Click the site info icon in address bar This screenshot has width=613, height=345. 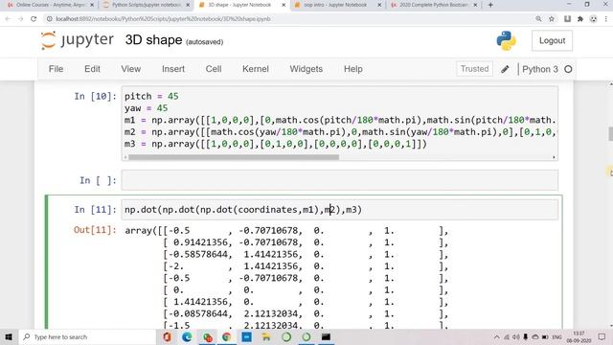tap(49, 19)
